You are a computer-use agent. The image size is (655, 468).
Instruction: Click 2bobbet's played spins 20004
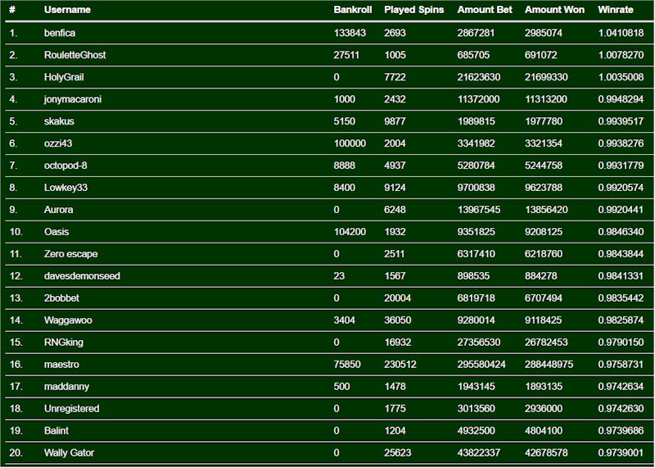click(x=398, y=298)
